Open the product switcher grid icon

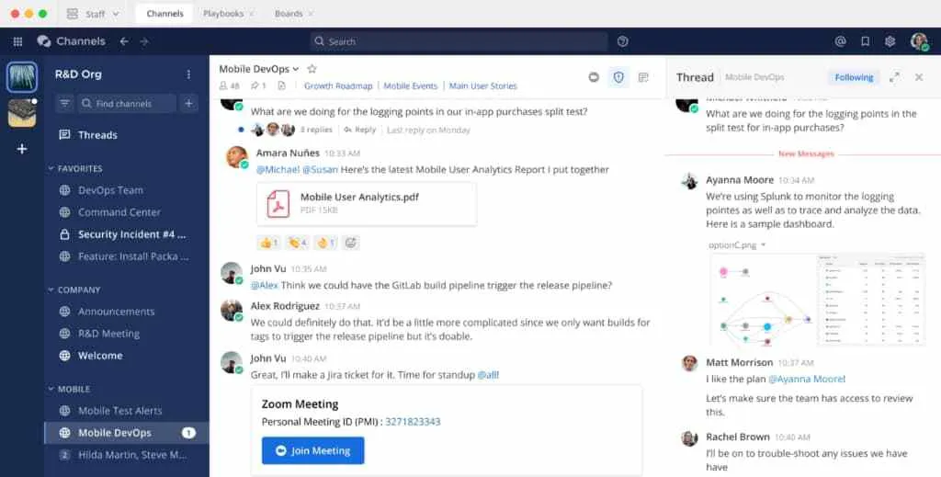(x=17, y=41)
